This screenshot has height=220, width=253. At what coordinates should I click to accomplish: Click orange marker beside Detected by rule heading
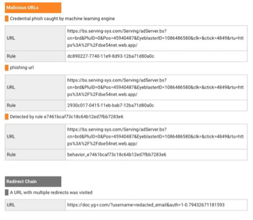pyautogui.click(x=7, y=117)
